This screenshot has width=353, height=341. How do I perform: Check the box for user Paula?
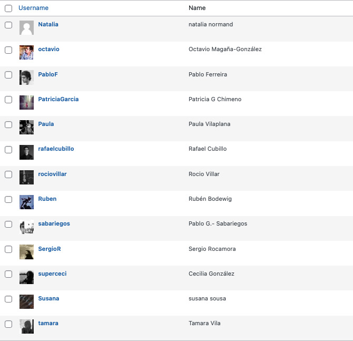(8, 124)
